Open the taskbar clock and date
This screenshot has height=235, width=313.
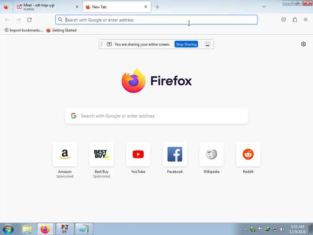tap(297, 229)
